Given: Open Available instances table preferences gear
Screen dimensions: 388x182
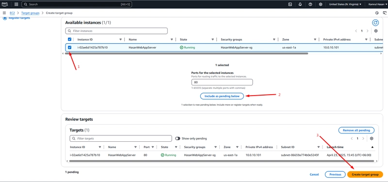Looking at the screenshot, I should tap(376, 31).
